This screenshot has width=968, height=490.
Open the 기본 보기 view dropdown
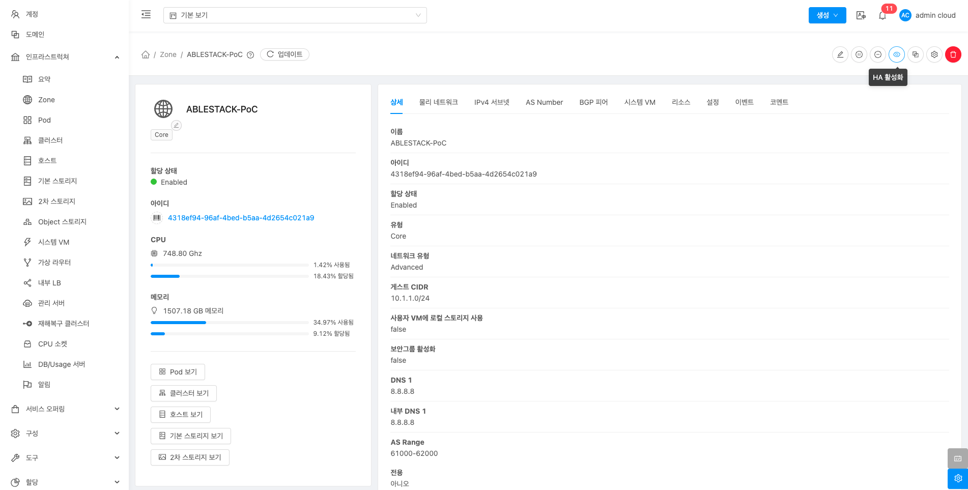click(x=295, y=15)
